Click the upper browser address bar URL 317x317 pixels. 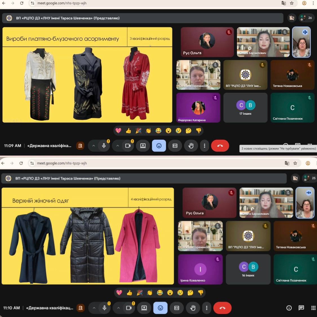62,3
